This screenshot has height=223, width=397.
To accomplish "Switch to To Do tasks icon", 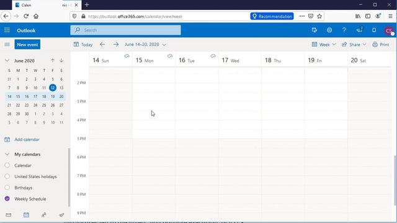I will [x=61, y=215].
